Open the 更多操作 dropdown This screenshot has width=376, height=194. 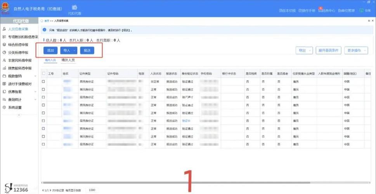[x=356, y=50]
